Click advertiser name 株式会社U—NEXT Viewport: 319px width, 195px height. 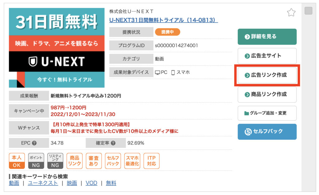coord(131,12)
